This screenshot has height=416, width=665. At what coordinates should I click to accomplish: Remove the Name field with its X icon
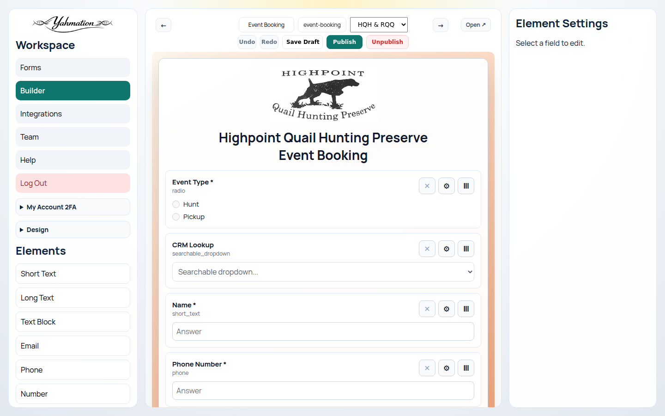point(427,309)
